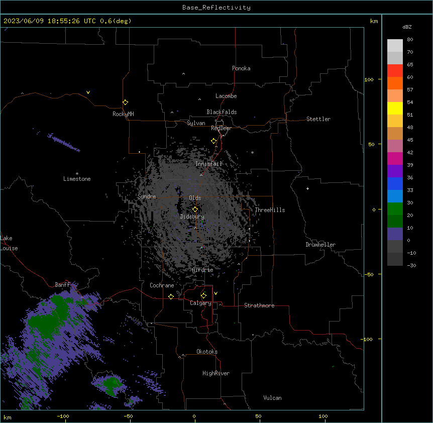
Task: Click the purple streak echo northwest of Limestone
Action: click(x=63, y=142)
